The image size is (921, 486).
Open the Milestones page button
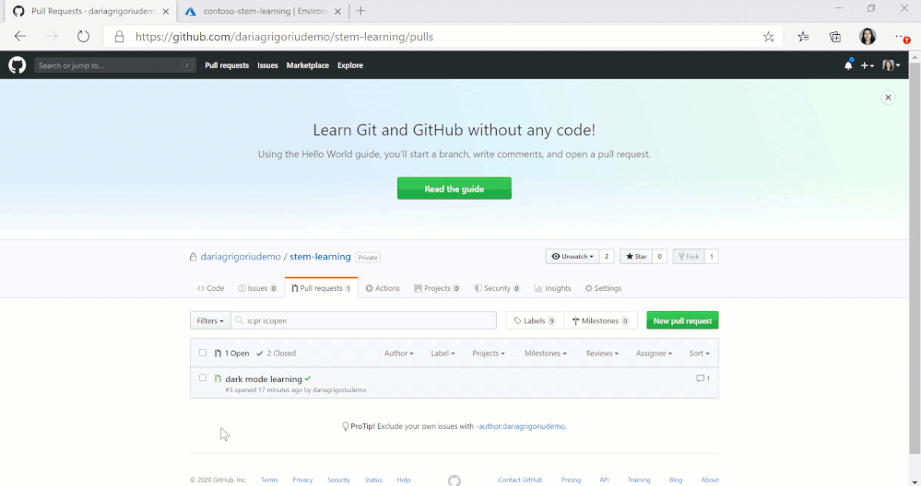(x=600, y=320)
